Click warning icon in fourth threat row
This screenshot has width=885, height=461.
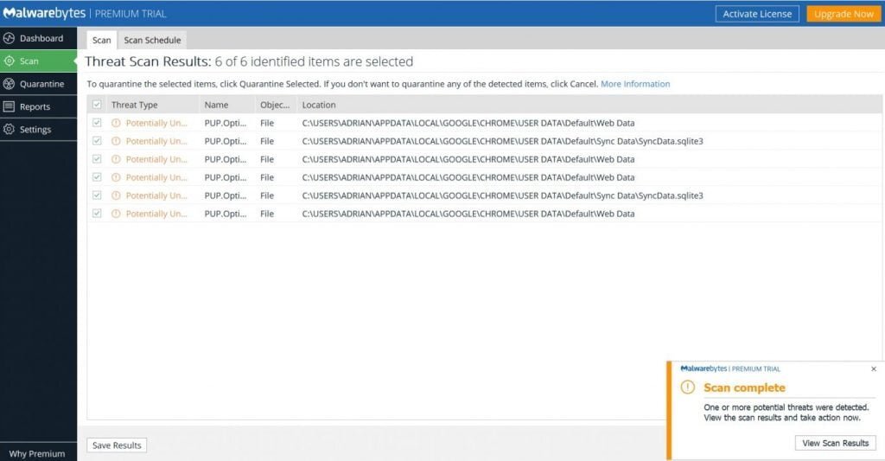point(116,176)
